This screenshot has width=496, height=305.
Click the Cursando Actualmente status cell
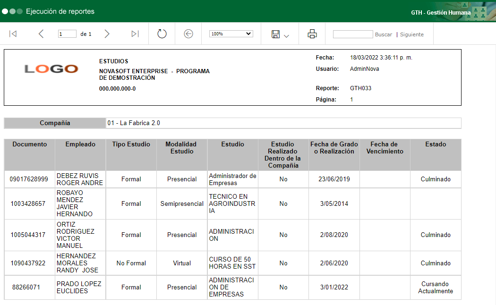[x=436, y=288]
